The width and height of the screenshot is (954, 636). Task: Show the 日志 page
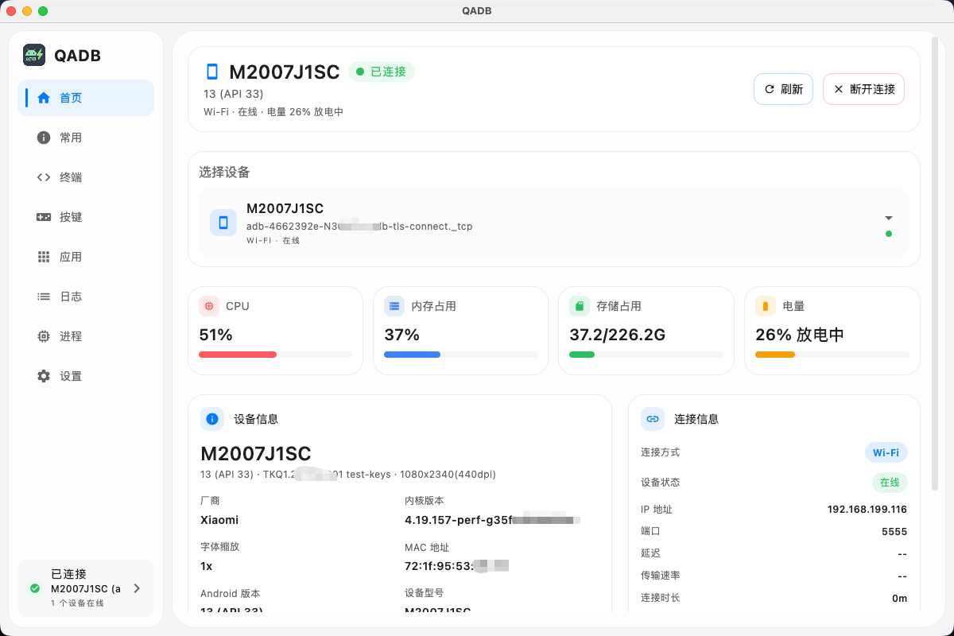coord(86,297)
